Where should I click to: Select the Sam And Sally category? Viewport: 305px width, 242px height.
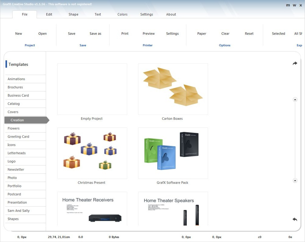pyautogui.click(x=25, y=211)
